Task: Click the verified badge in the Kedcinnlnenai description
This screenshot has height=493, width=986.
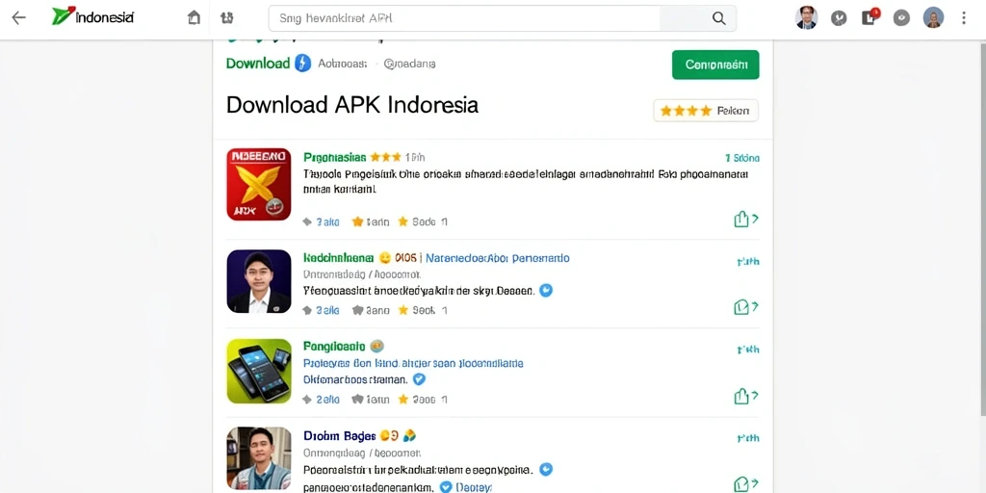Action: coord(547,291)
